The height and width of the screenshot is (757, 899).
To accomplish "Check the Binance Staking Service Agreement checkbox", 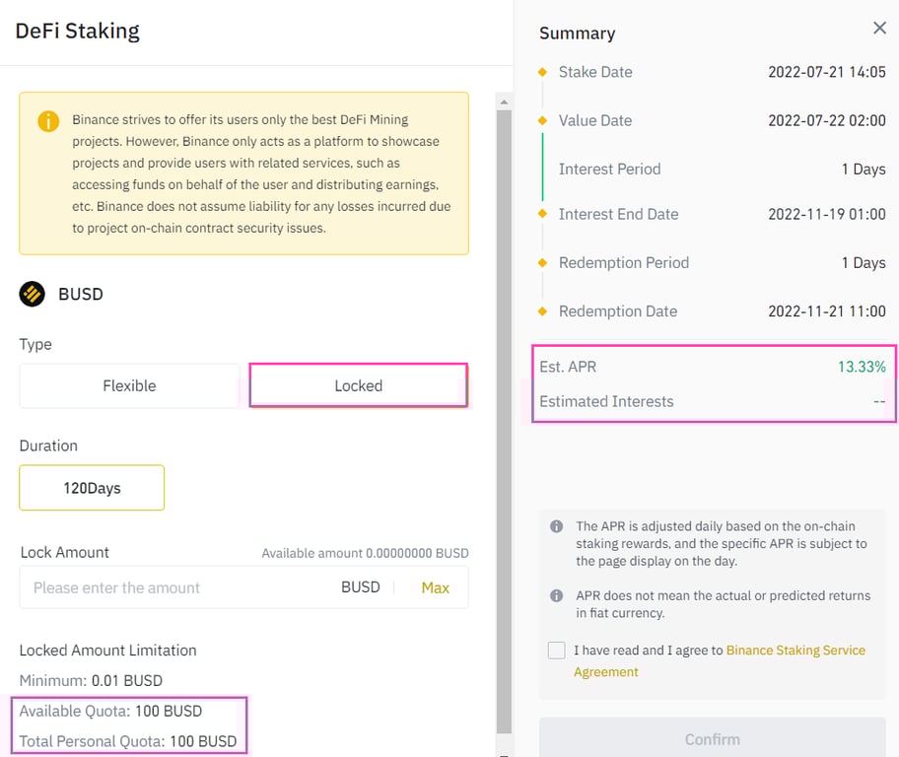I will pyautogui.click(x=556, y=650).
